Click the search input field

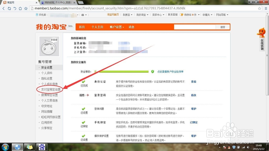[195, 27]
